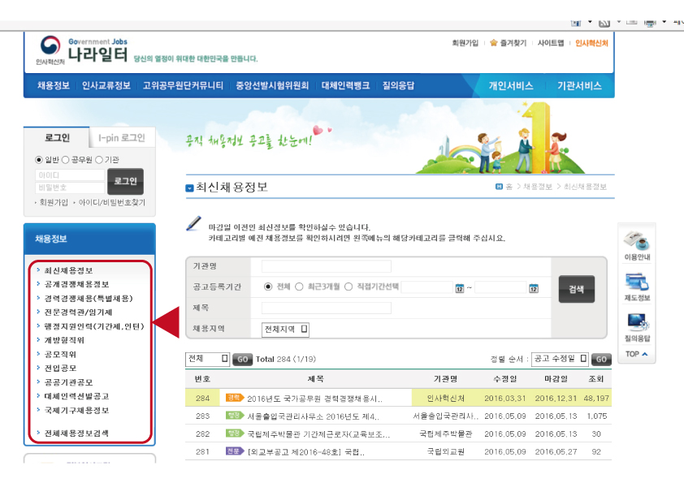This screenshot has width=684, height=483.
Task: Open the 채용정보 top menu
Action: coord(54,85)
